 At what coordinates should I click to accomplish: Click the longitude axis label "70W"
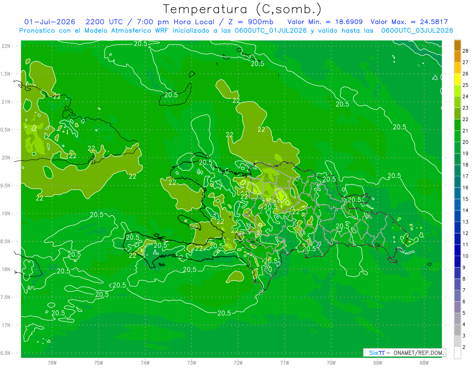(331, 362)
